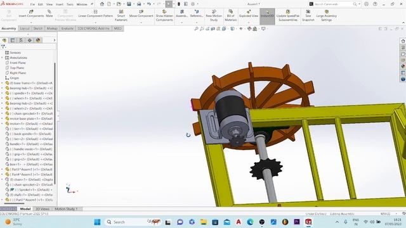Expand the Annotations tree node

click(3, 58)
